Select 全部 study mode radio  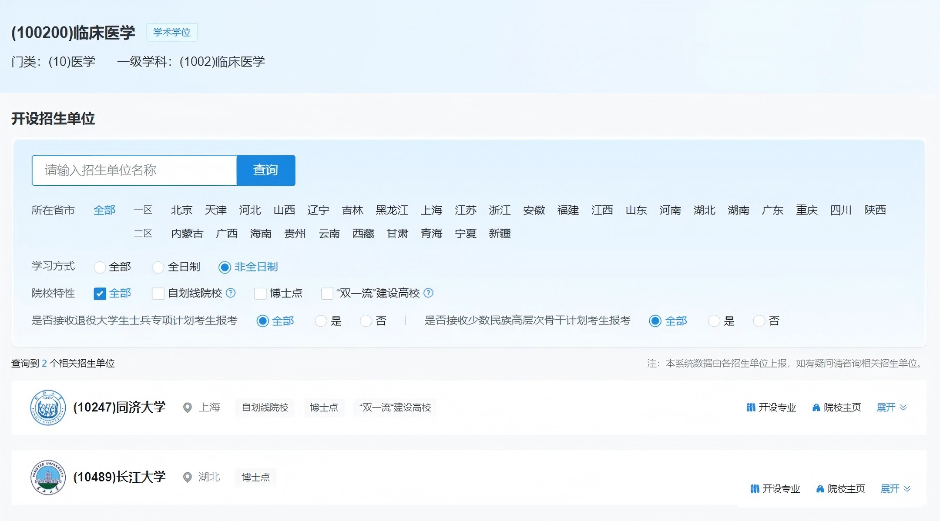click(100, 267)
